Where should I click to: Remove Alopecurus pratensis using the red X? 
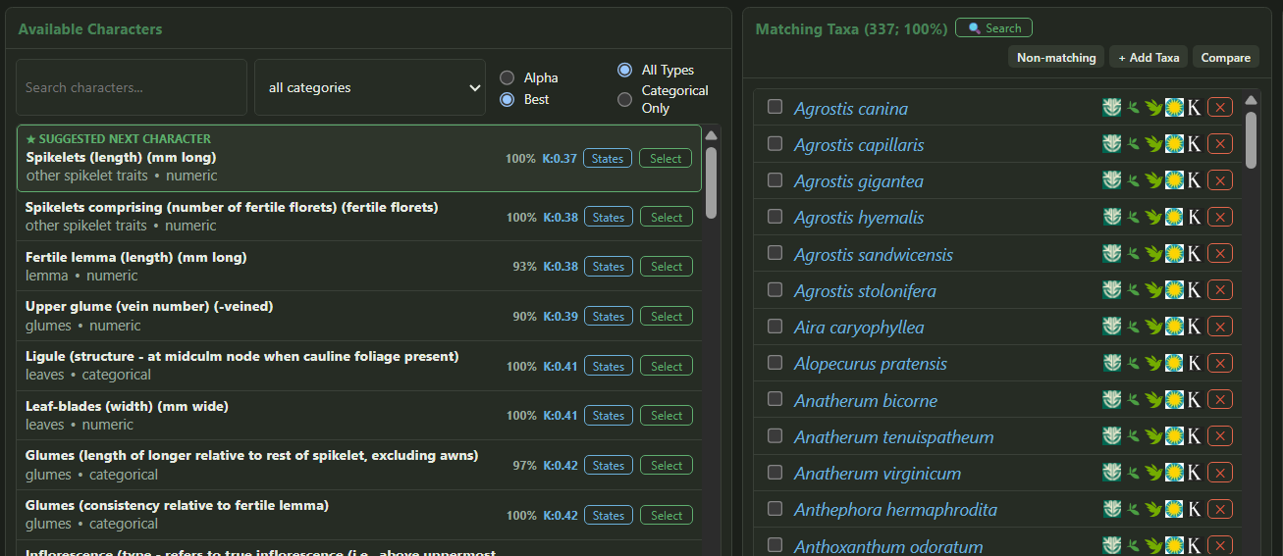point(1219,363)
